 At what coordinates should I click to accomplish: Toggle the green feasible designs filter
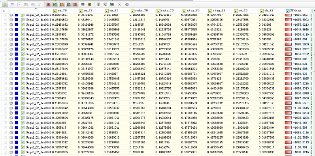pyautogui.click(x=55, y=4)
